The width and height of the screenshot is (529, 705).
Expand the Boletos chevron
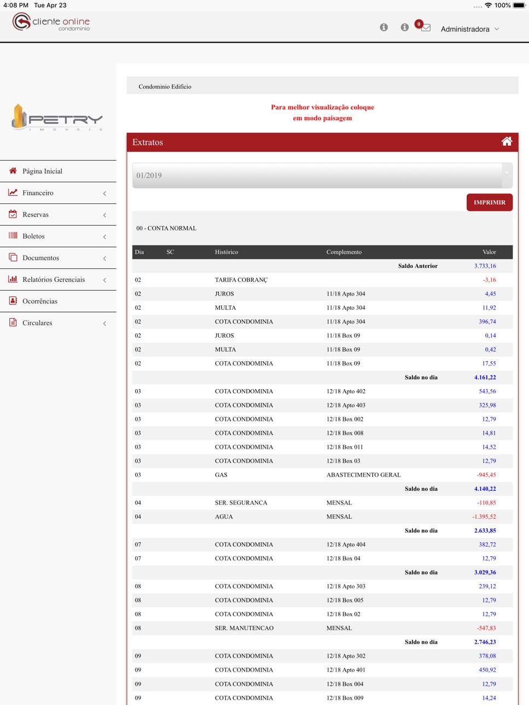(104, 237)
